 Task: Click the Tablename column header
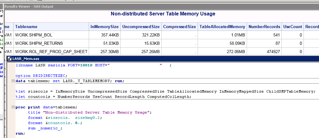(x=26, y=27)
